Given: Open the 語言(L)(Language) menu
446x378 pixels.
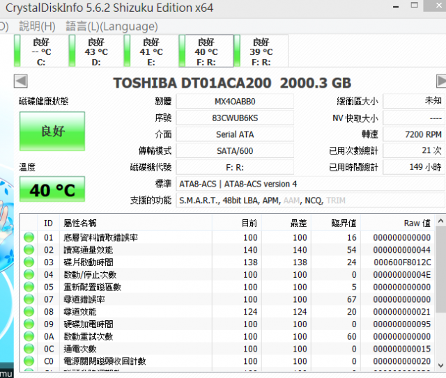Looking at the screenshot, I should click(111, 26).
